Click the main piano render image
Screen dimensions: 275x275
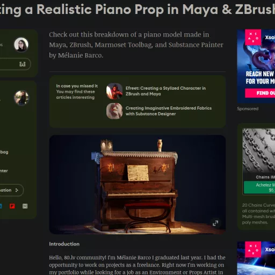click(137, 184)
